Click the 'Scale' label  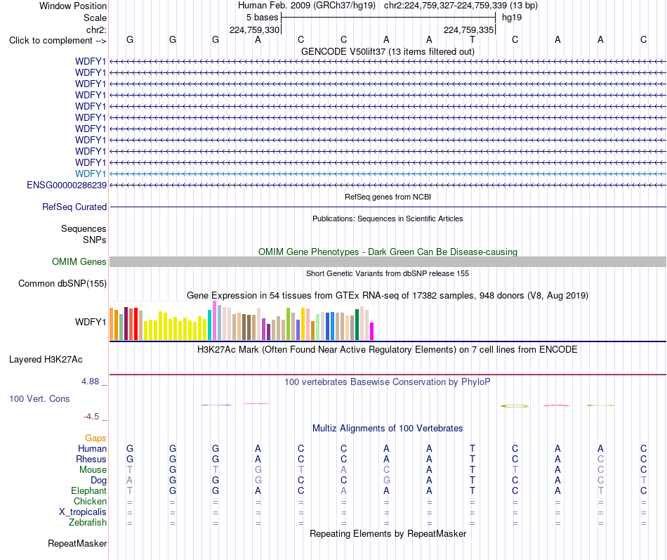pyautogui.click(x=95, y=18)
